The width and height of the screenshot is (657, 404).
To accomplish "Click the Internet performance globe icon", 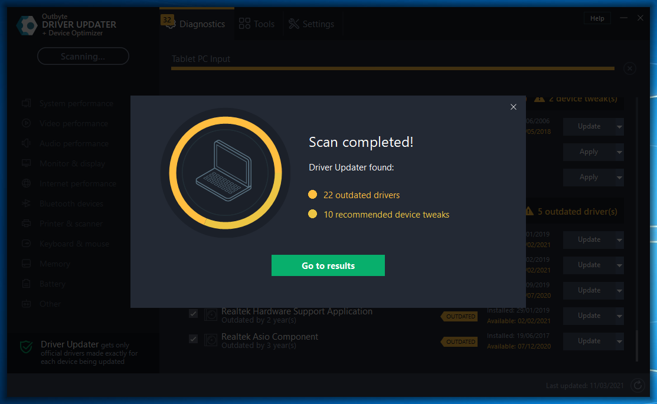I will [26, 183].
